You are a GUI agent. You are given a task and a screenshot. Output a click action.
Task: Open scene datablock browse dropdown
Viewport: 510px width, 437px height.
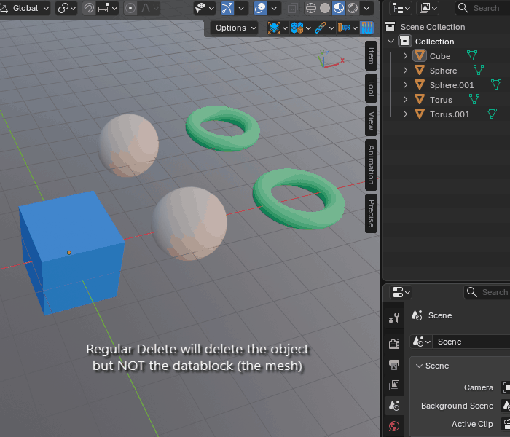point(421,342)
